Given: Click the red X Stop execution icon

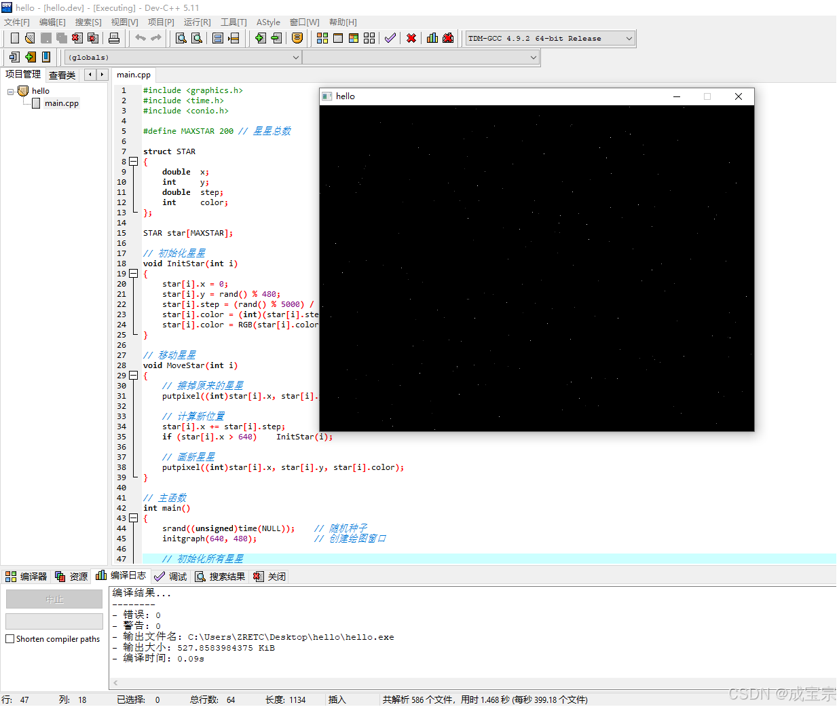Looking at the screenshot, I should [411, 38].
